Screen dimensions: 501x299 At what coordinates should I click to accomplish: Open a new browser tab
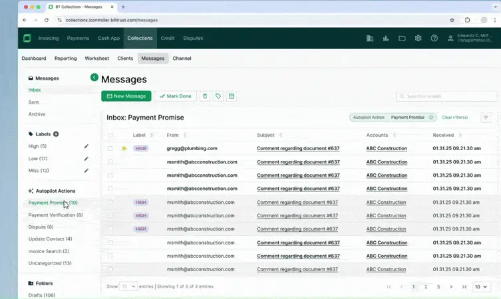[x=123, y=7]
